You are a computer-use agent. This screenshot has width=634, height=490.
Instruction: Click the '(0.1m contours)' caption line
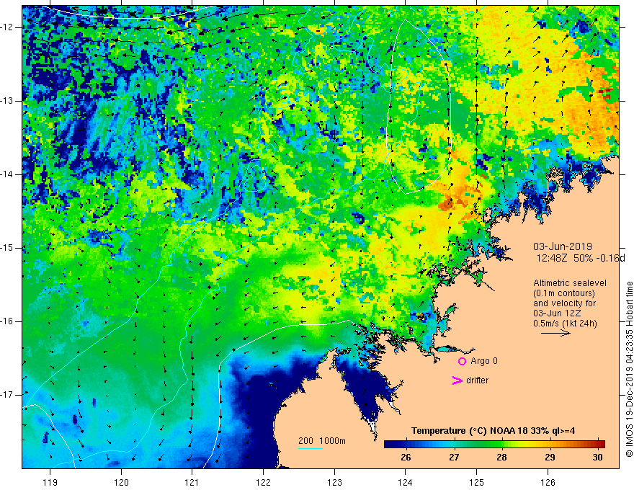564,293
